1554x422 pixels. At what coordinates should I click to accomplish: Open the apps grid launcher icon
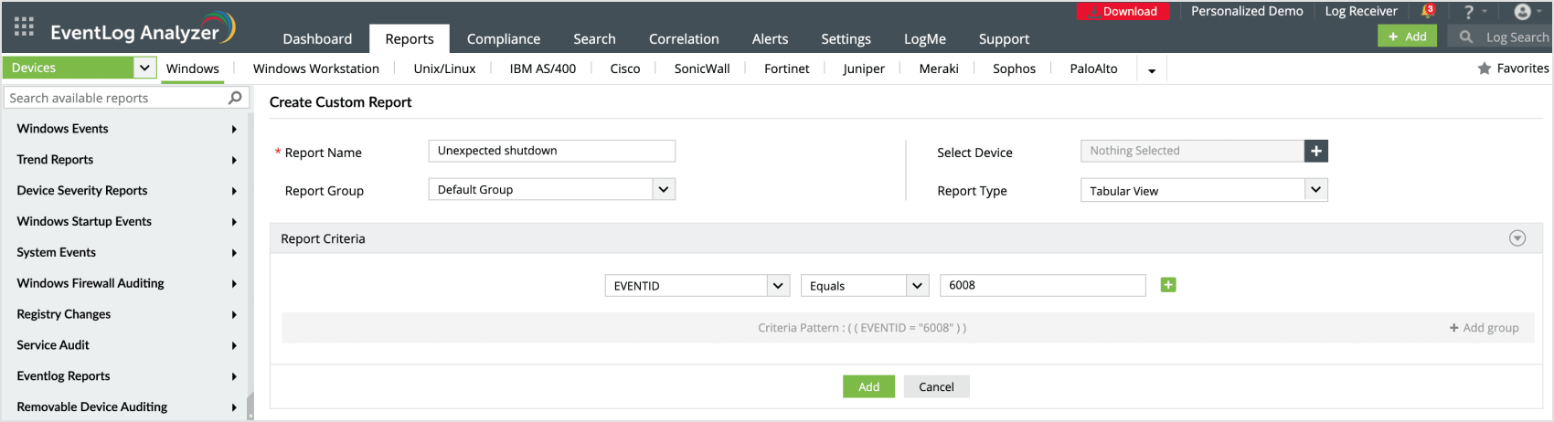pos(25,26)
